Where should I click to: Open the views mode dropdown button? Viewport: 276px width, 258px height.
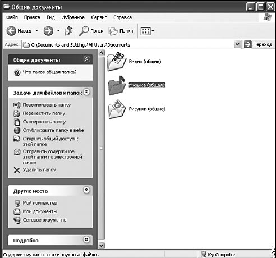click(x=148, y=31)
